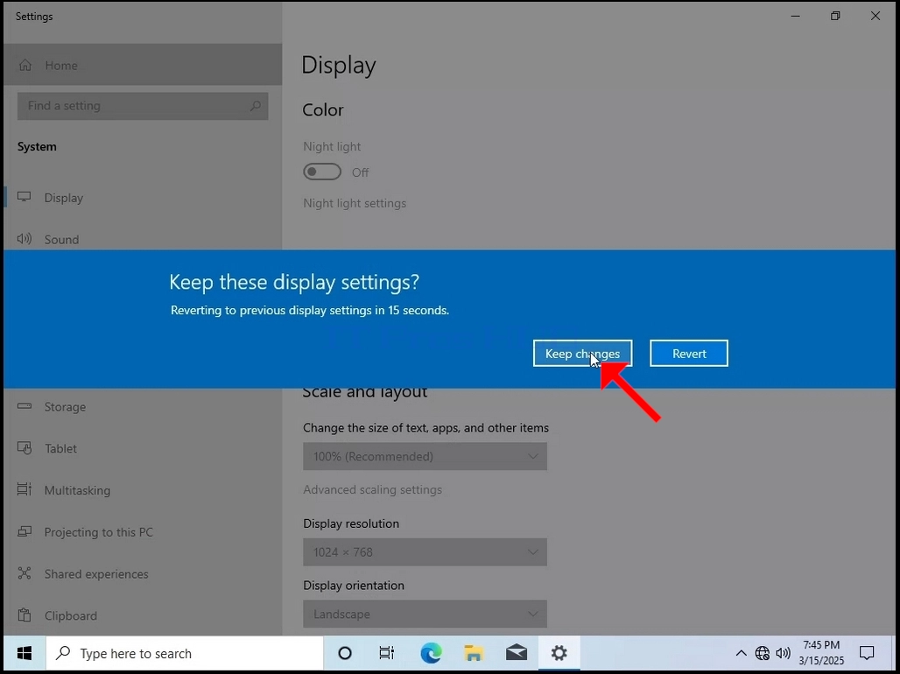The height and width of the screenshot is (674, 900).
Task: Open Microsoft Edge from the taskbar
Action: click(431, 653)
